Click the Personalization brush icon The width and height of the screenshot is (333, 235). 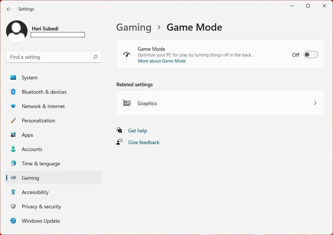pyautogui.click(x=13, y=120)
